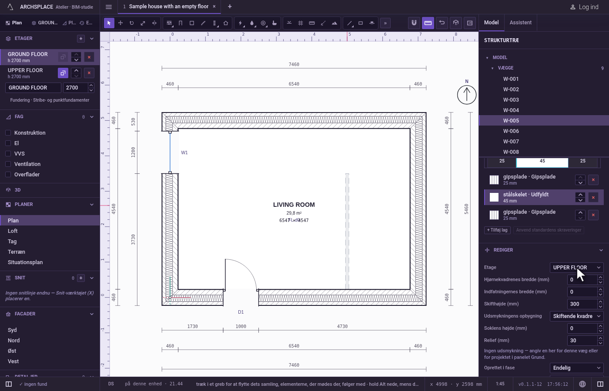609x391 pixels.
Task: Toggle the magnet snap icon
Action: [x=414, y=23]
